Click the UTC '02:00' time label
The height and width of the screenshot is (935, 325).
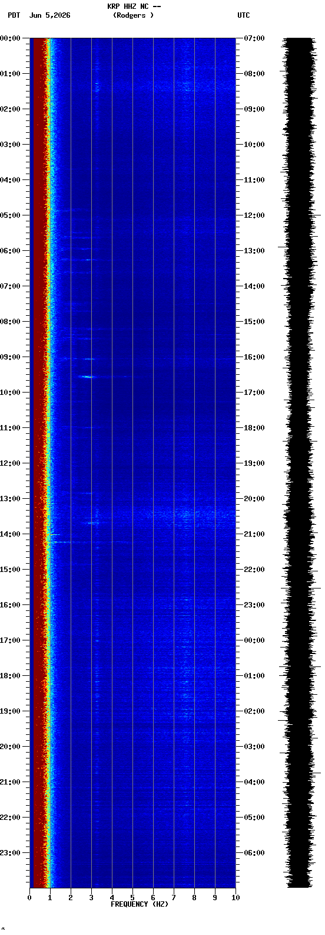click(254, 711)
